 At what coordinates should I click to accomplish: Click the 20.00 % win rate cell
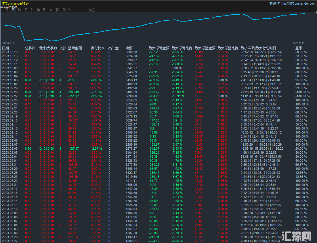(301, 148)
